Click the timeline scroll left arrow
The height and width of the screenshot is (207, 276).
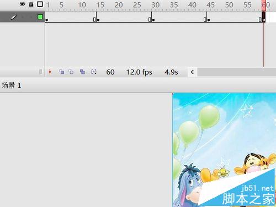tap(192, 72)
